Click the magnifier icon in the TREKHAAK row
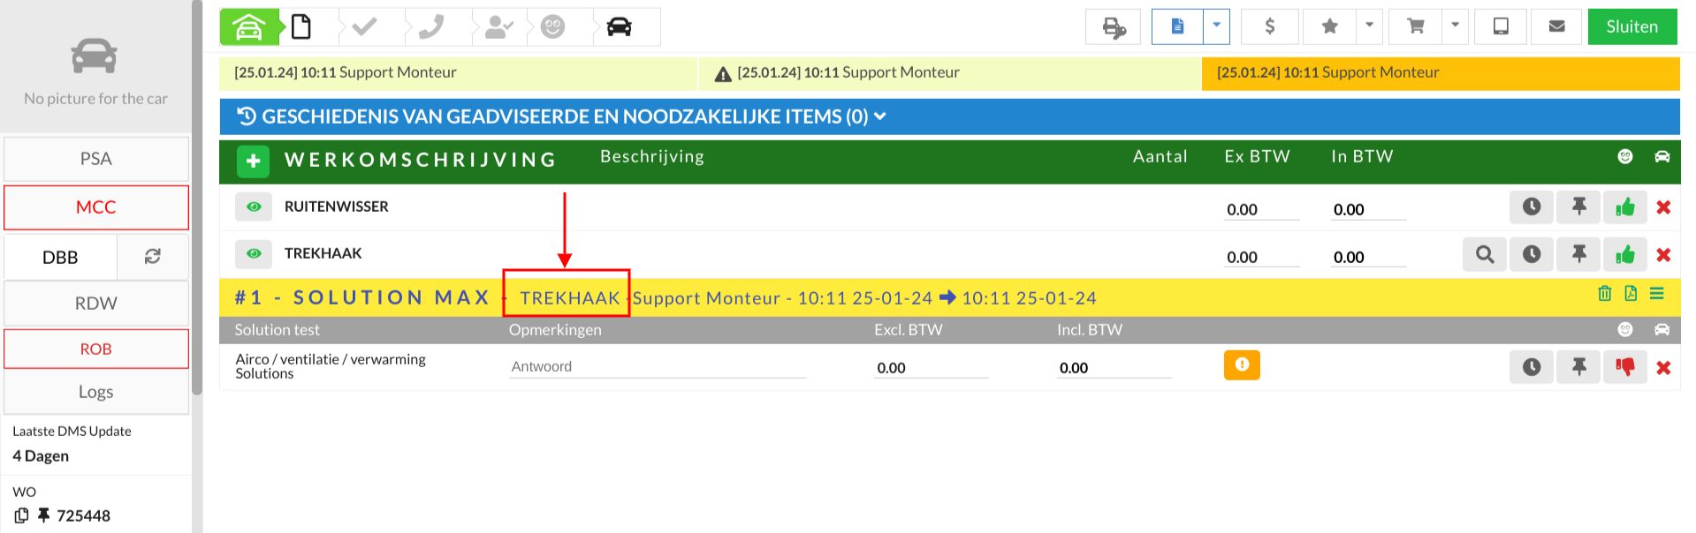The height and width of the screenshot is (533, 1696). tap(1485, 255)
